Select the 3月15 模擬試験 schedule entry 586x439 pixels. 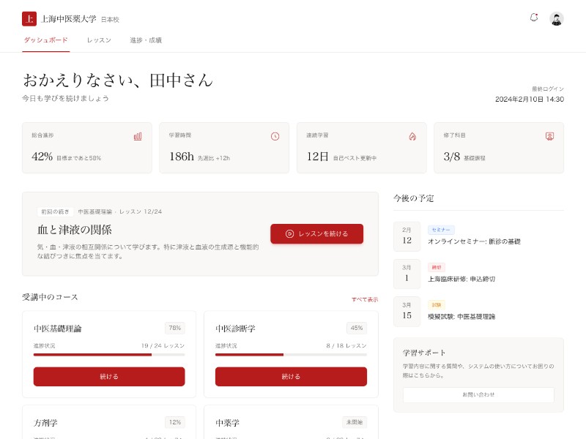click(x=478, y=310)
